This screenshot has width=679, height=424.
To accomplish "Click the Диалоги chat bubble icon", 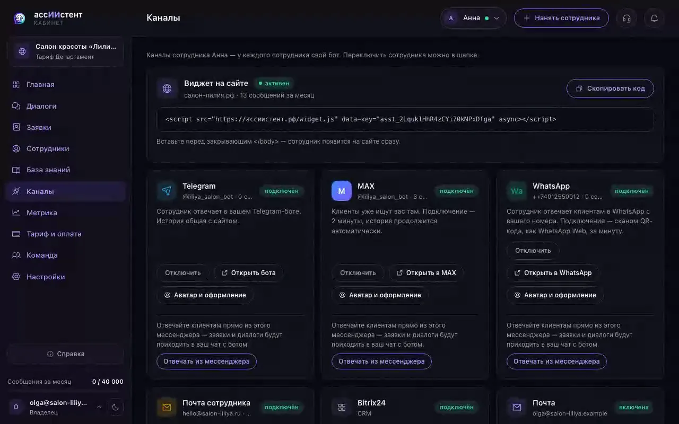I will click(x=16, y=106).
